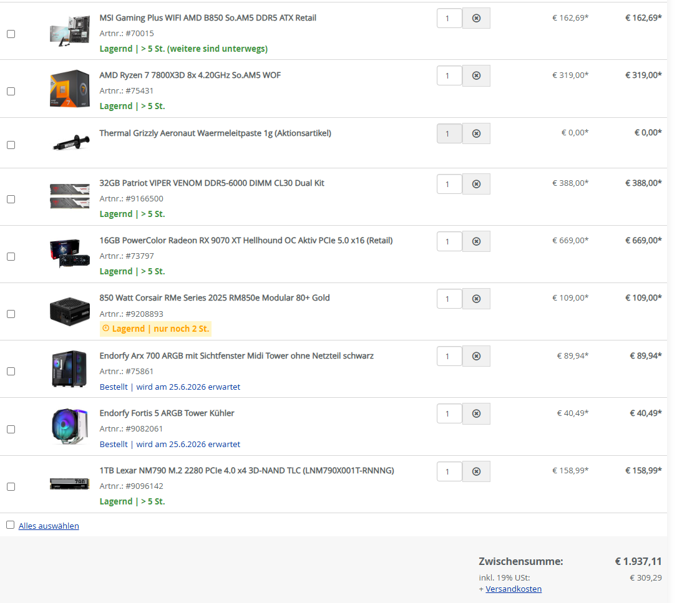
Task: Remove MSI Gaming Plus WIFI motherboard from cart
Action: tap(476, 18)
